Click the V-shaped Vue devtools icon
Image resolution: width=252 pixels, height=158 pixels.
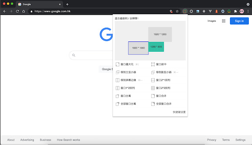coord(210,11)
